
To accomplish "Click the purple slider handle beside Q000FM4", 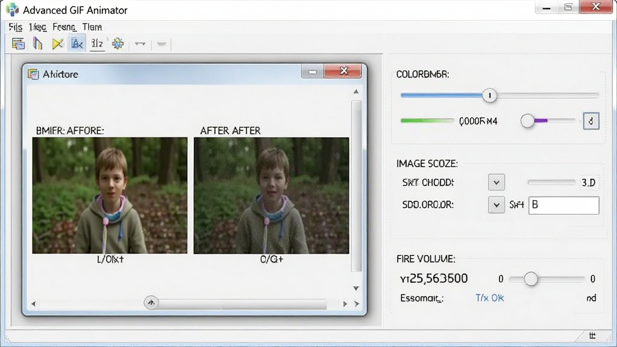I will pos(528,120).
